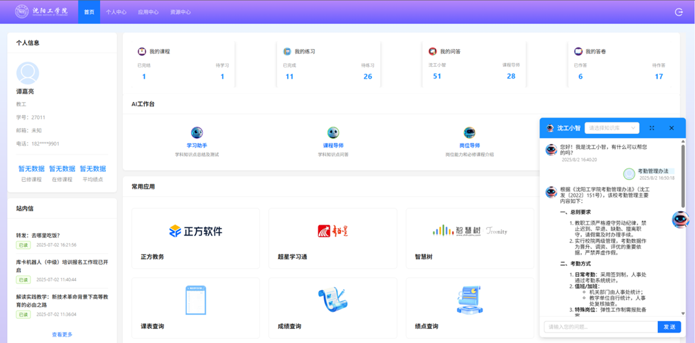Launch 正方软件 educational system
The height and width of the screenshot is (343, 695).
click(196, 231)
